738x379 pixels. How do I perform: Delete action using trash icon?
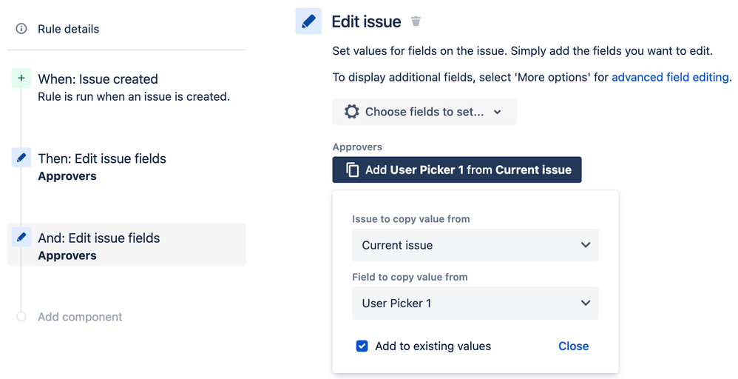pyautogui.click(x=416, y=21)
